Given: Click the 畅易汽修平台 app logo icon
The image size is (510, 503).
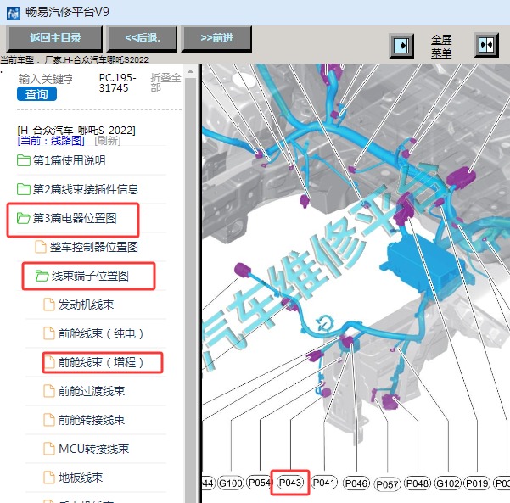Looking at the screenshot, I should coord(13,13).
